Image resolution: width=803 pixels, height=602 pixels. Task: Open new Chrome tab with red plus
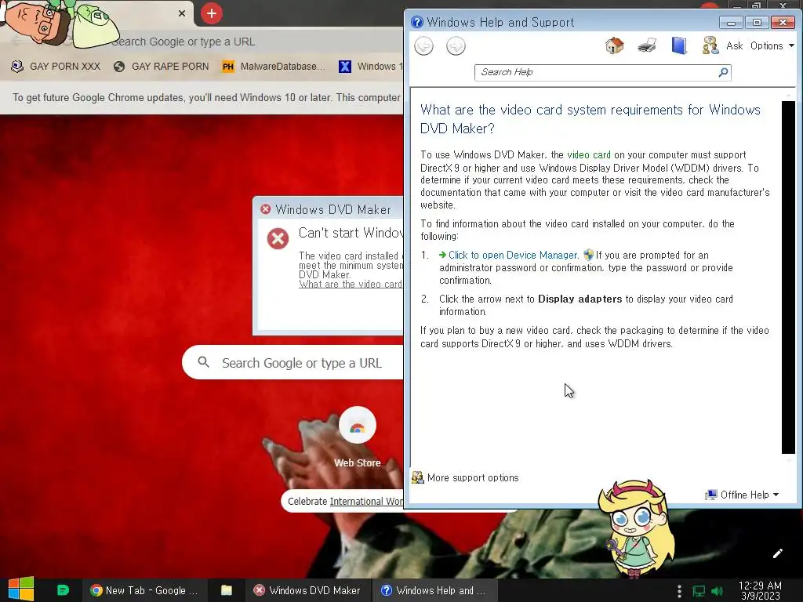[212, 13]
